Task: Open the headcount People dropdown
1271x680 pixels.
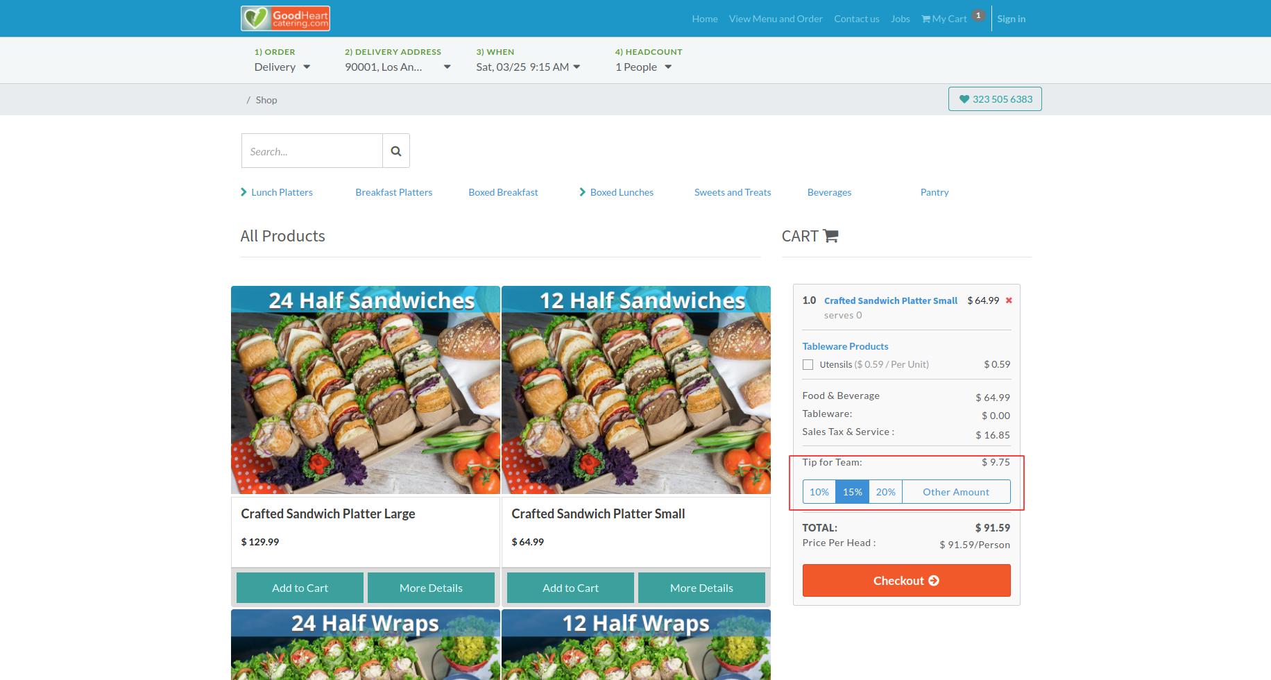Action: [643, 67]
